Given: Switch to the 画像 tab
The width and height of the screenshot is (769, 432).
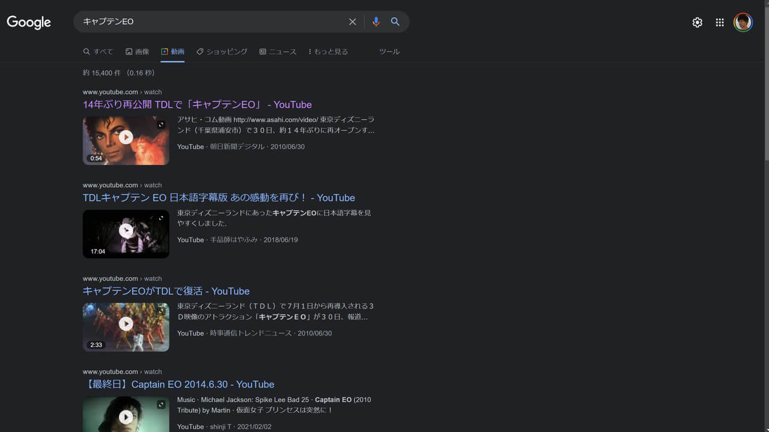Looking at the screenshot, I should (137, 52).
